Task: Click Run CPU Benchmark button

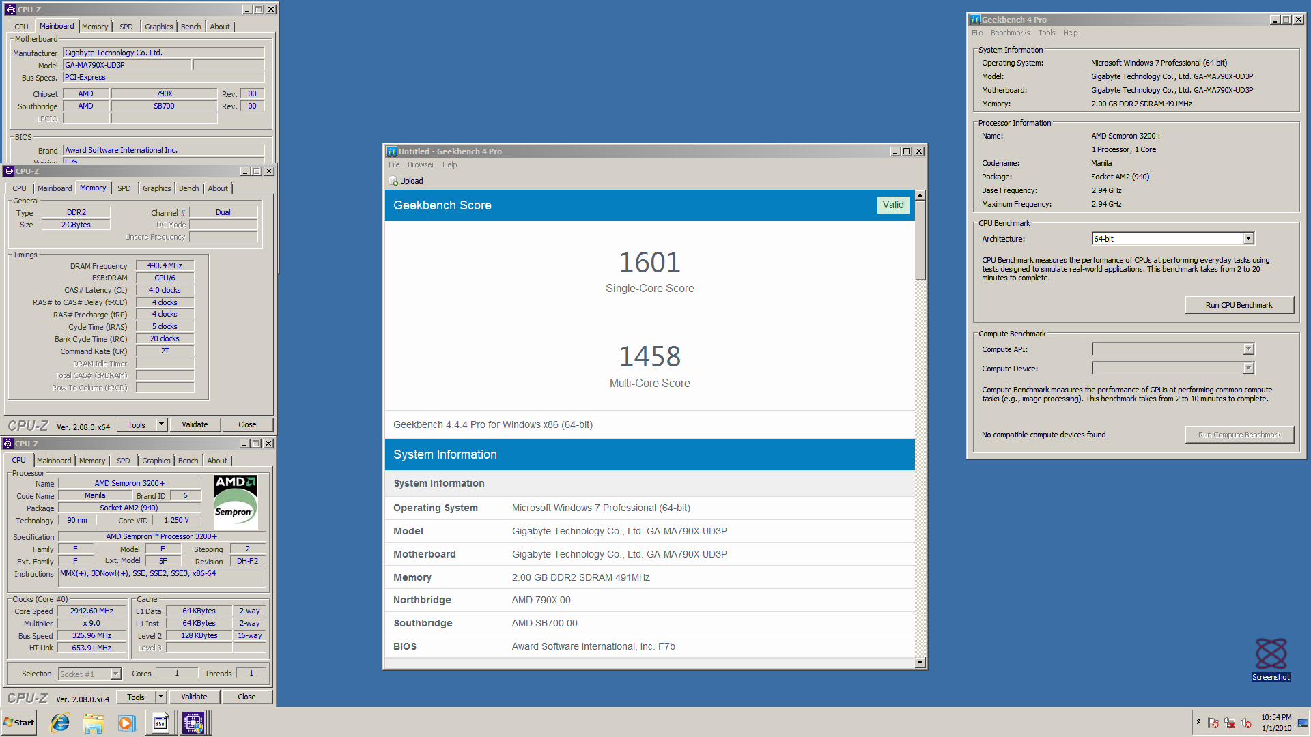Action: pyautogui.click(x=1239, y=305)
